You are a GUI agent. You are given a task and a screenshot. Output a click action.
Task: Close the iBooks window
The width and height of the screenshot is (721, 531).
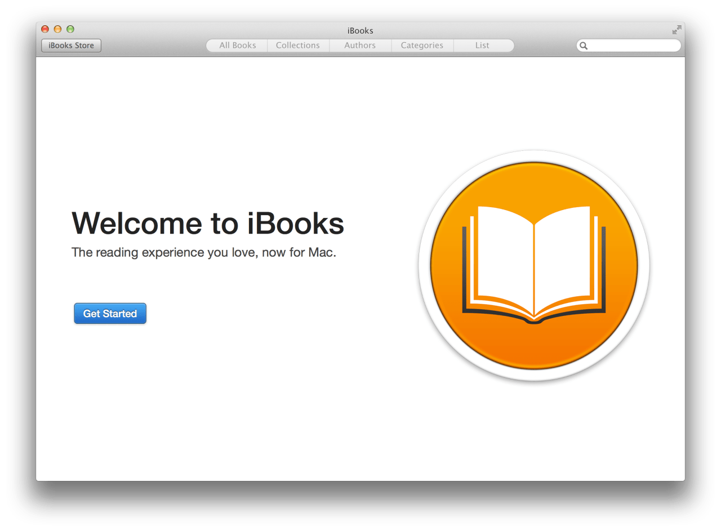[46, 29]
